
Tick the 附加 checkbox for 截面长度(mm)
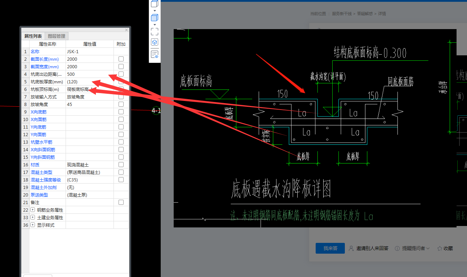pos(121,59)
